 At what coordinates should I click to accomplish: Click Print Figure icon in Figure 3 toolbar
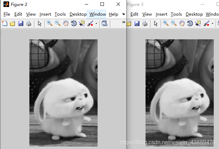click(145, 23)
